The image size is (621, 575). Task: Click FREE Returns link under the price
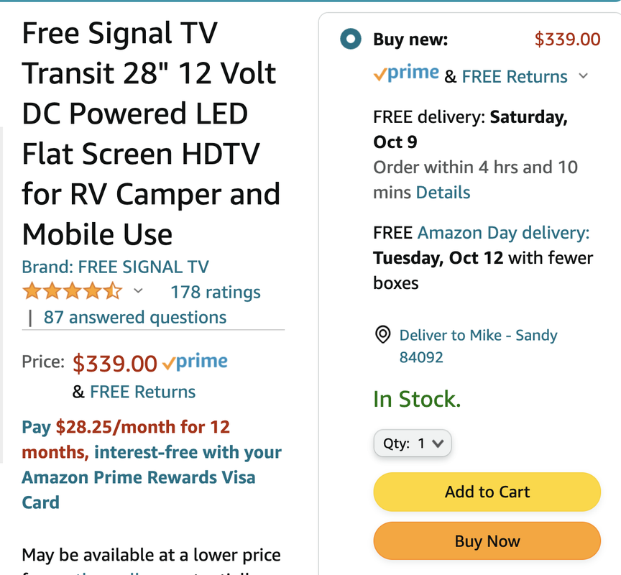142,392
